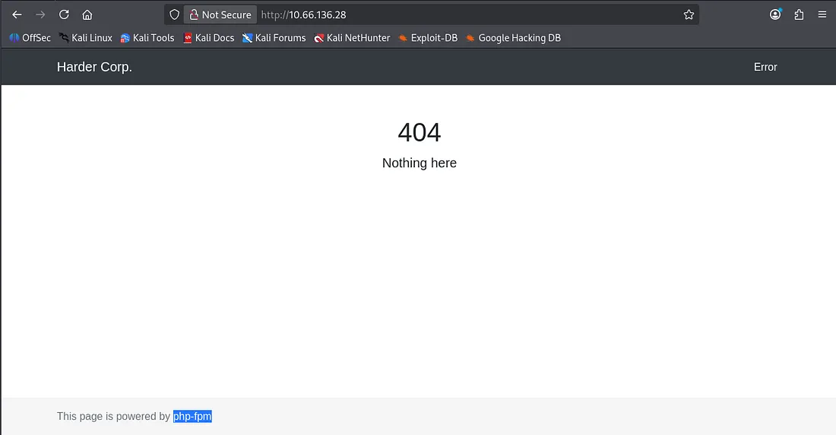This screenshot has height=435, width=836.
Task: Go to the browser home page
Action: click(x=87, y=14)
